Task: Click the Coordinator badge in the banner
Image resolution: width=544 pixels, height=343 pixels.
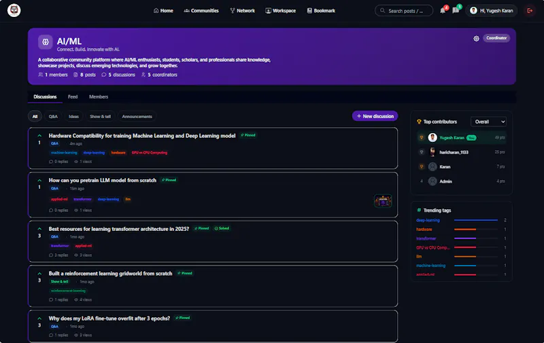Action: tap(496, 38)
